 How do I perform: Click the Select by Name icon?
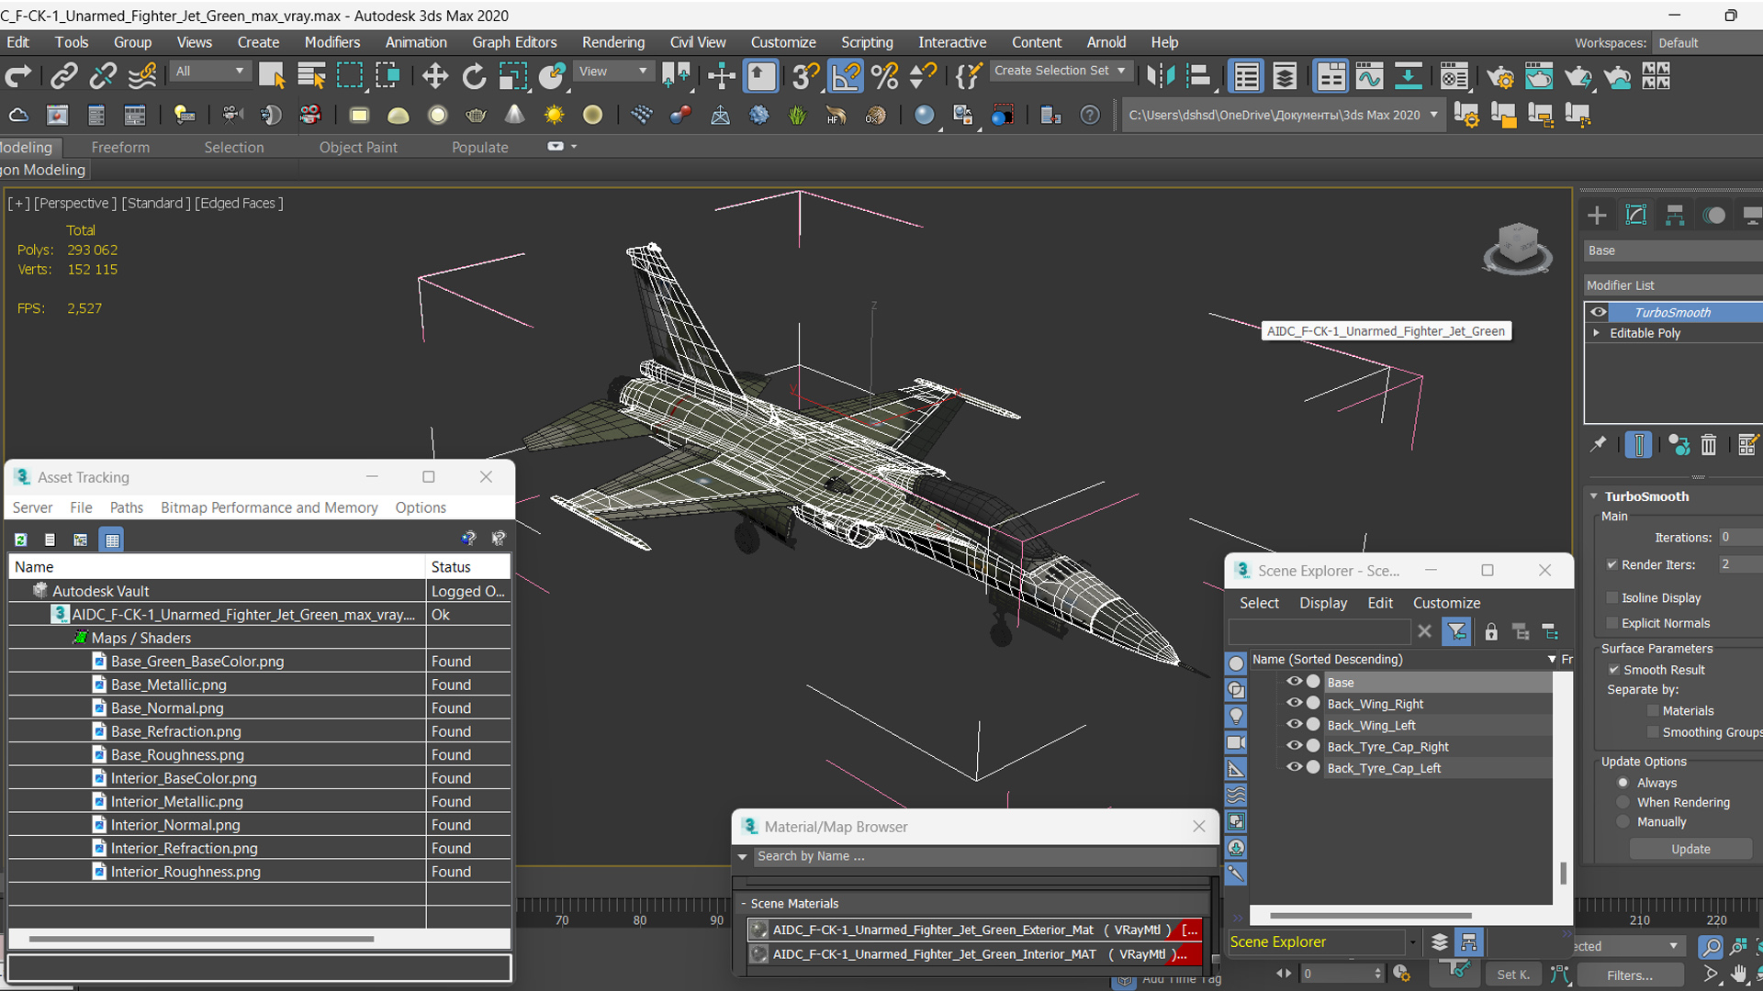coord(311,76)
